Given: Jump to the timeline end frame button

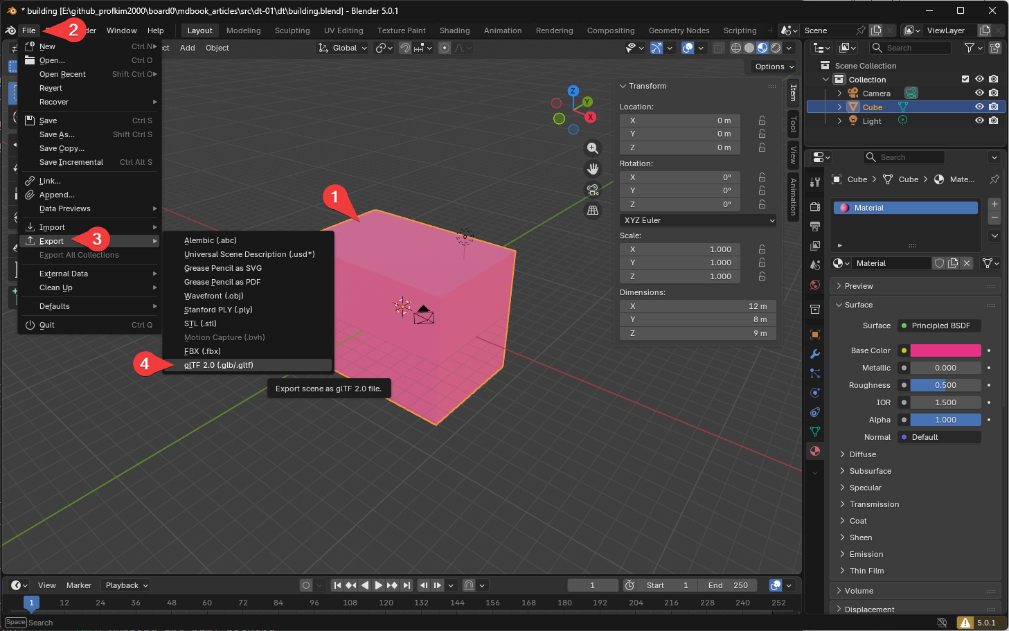Looking at the screenshot, I should pos(407,585).
